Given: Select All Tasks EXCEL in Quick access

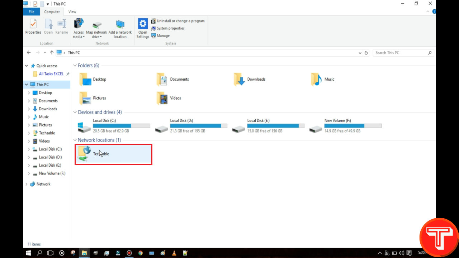Looking at the screenshot, I should 51,74.
